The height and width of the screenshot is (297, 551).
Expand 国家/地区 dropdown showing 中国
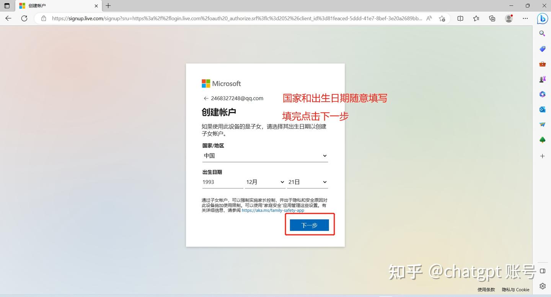click(265, 156)
